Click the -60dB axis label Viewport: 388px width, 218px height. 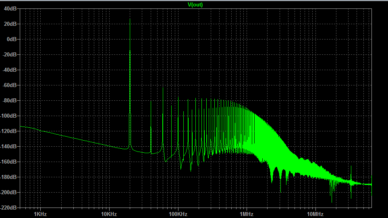tap(9, 85)
